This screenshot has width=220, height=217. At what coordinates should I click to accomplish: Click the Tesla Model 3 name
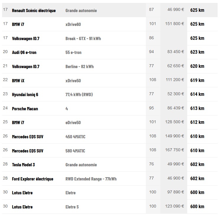click(23, 165)
